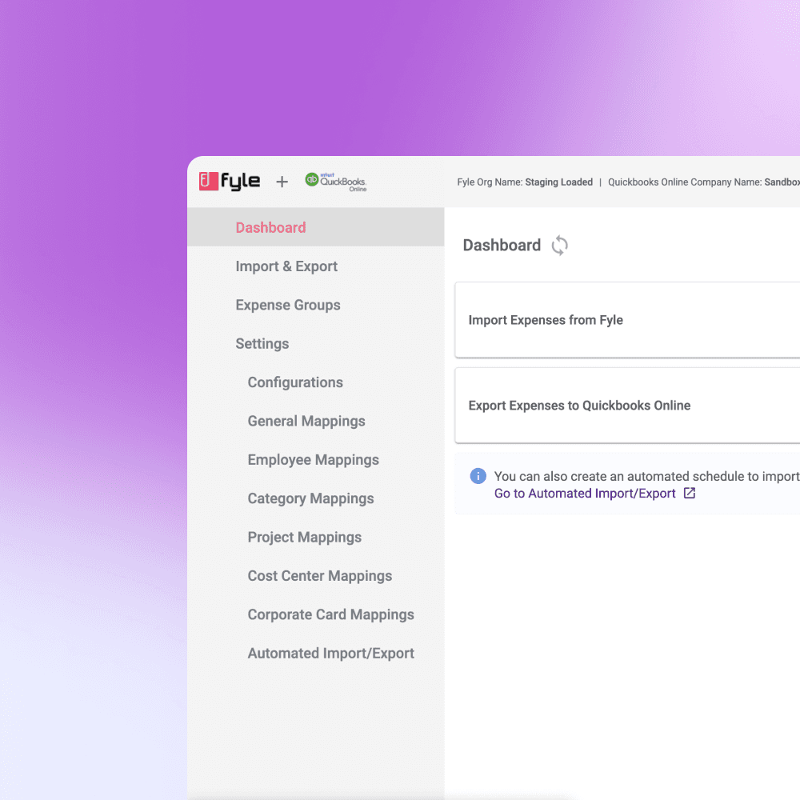Click the Fyle logo

(x=229, y=181)
